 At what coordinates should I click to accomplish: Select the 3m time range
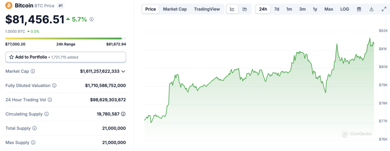302,9
